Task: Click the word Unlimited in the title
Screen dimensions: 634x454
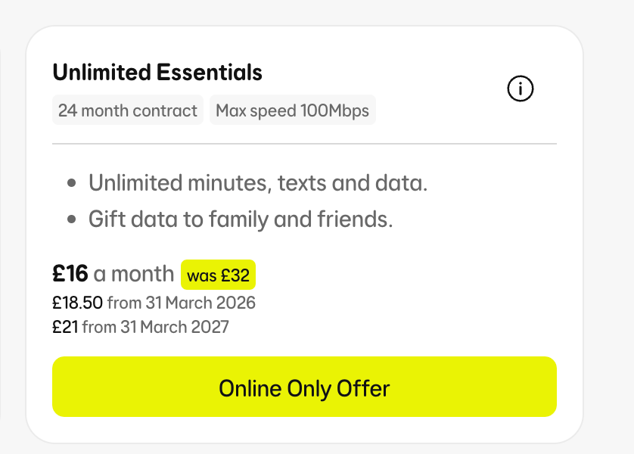Action: 102,73
